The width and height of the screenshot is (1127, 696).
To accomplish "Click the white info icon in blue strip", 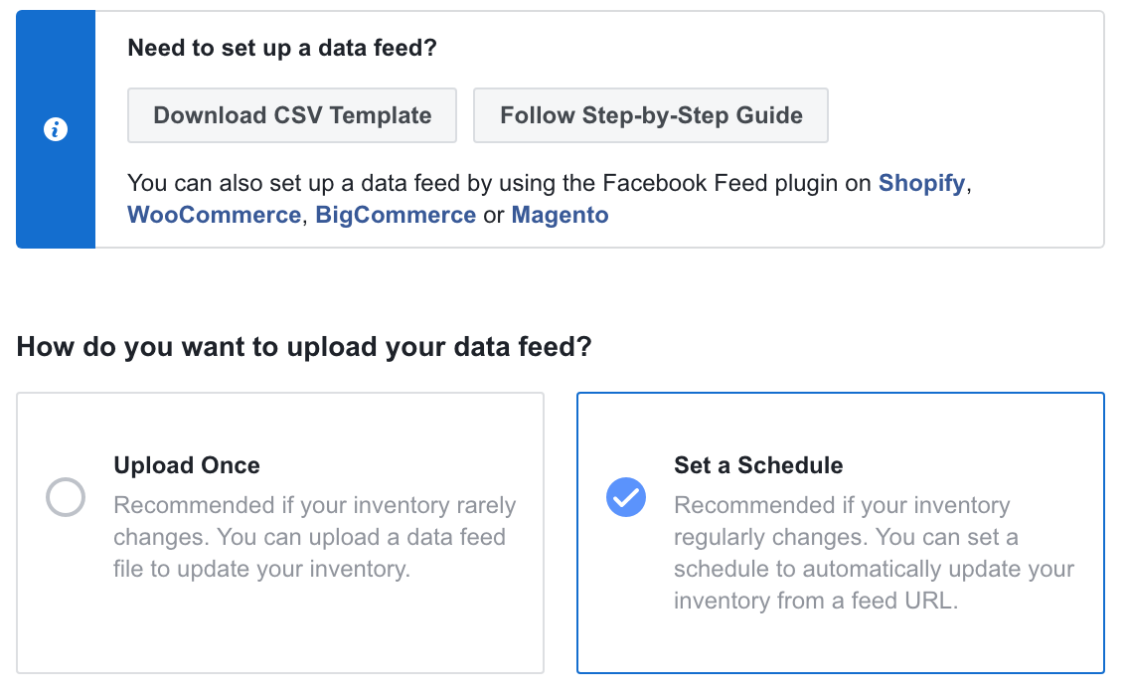I will pyautogui.click(x=57, y=130).
